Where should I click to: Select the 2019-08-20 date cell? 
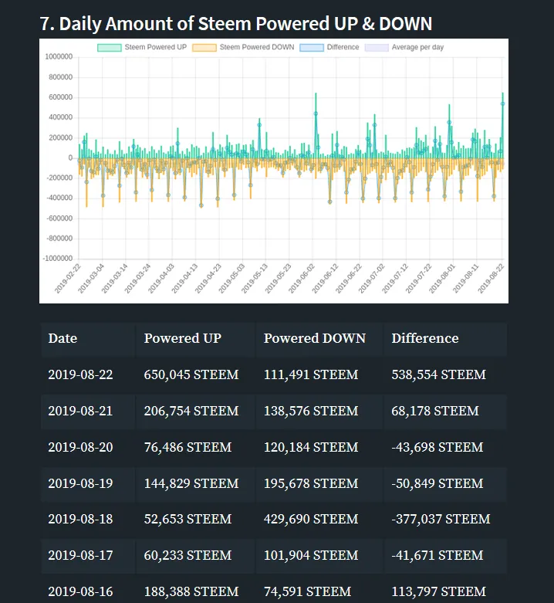[80, 447]
